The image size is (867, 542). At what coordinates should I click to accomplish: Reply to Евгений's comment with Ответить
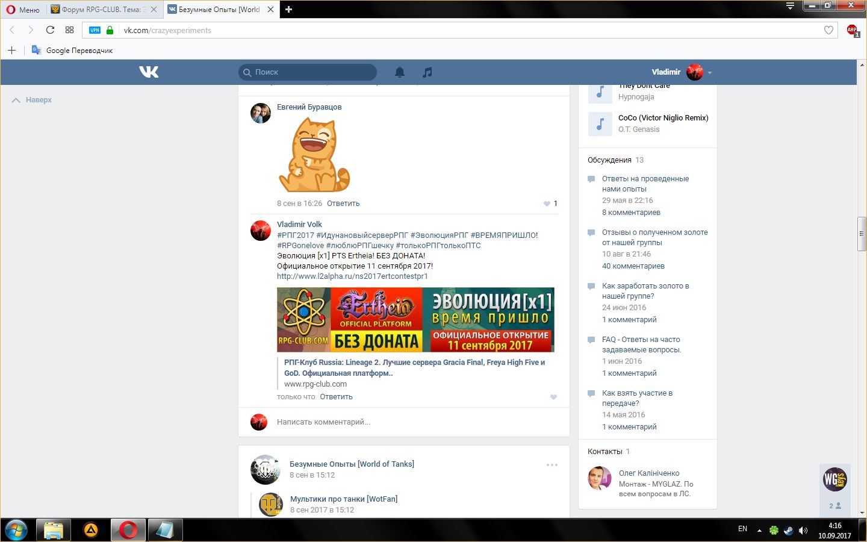[x=343, y=204]
